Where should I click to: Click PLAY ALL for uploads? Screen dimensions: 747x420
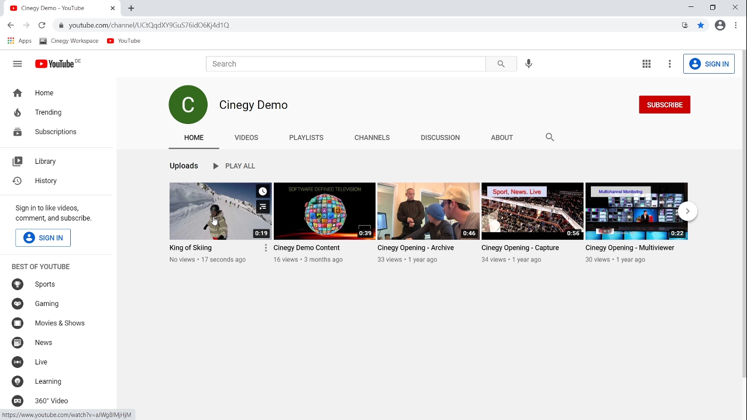(234, 166)
